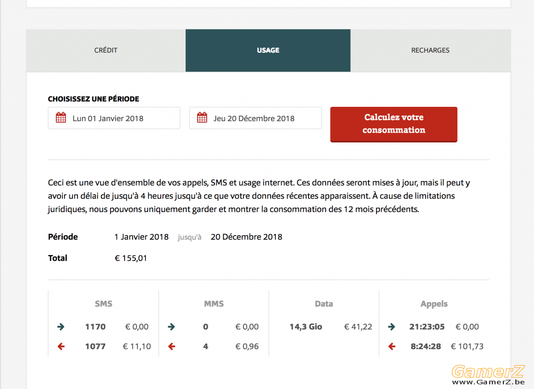Screen dimensions: 534x389
Task: Click the outgoing SMS arrow icon
Action: 61,327
